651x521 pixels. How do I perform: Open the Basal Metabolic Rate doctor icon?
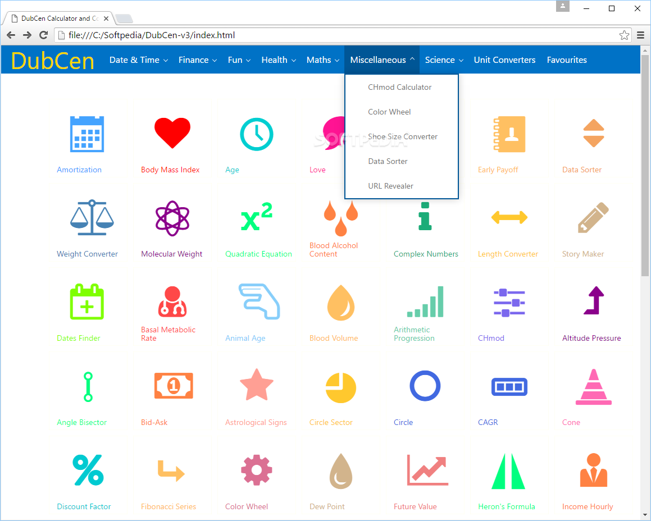click(x=172, y=302)
